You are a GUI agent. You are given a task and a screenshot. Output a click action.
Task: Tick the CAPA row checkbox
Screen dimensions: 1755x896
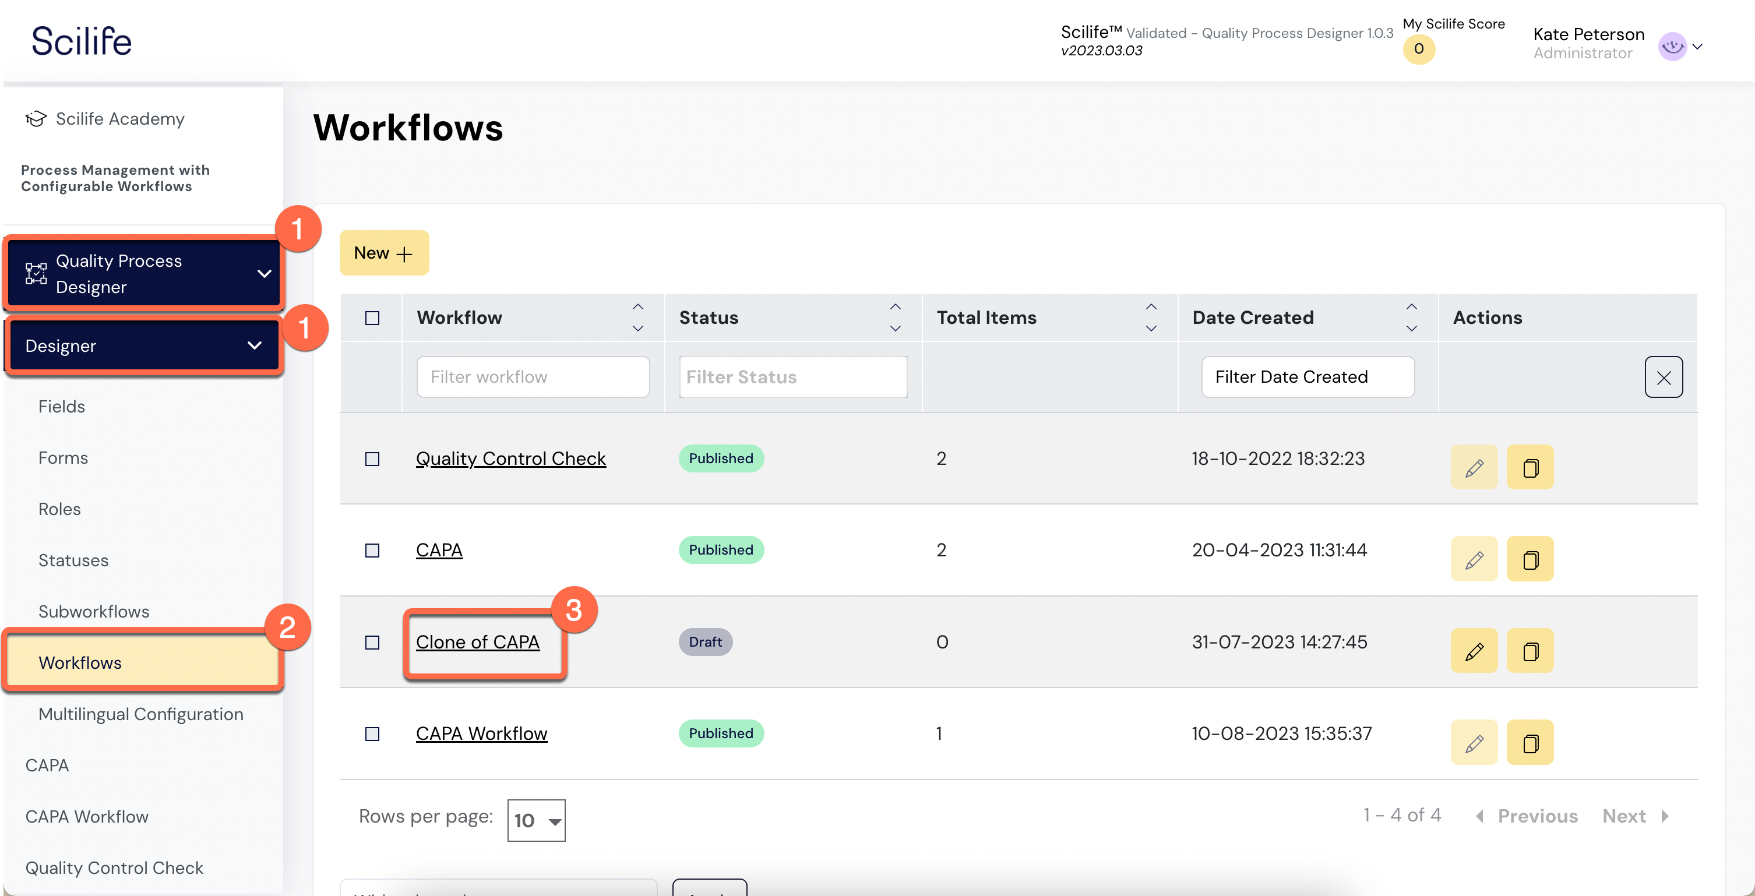point(372,551)
